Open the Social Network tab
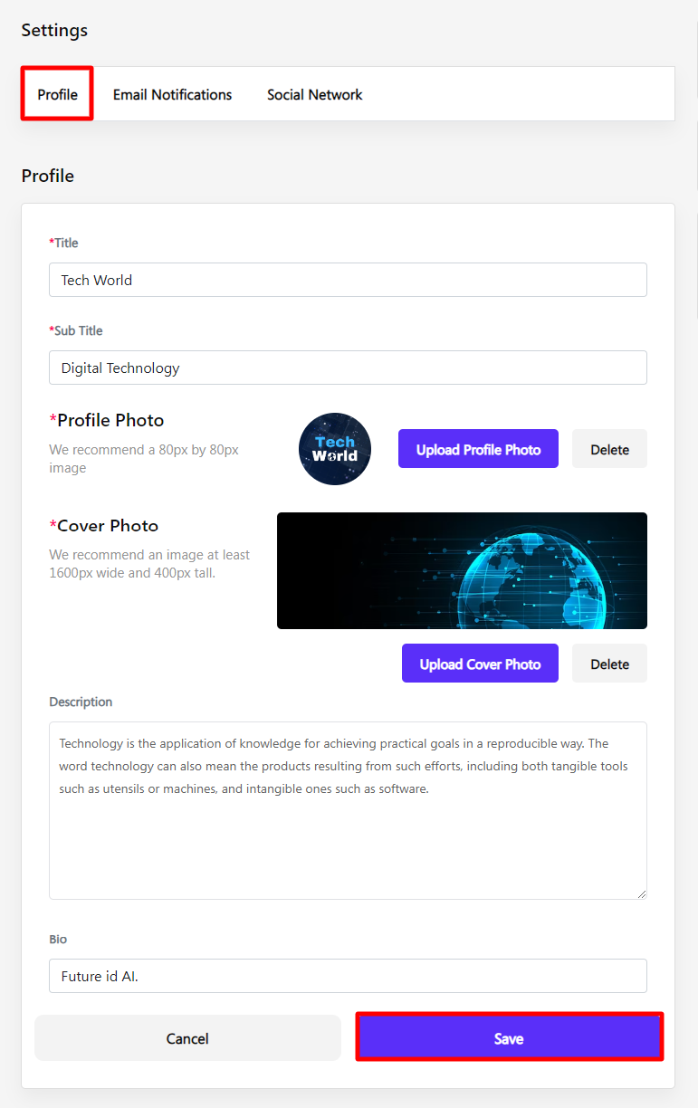This screenshot has height=1108, width=698. pyautogui.click(x=314, y=94)
